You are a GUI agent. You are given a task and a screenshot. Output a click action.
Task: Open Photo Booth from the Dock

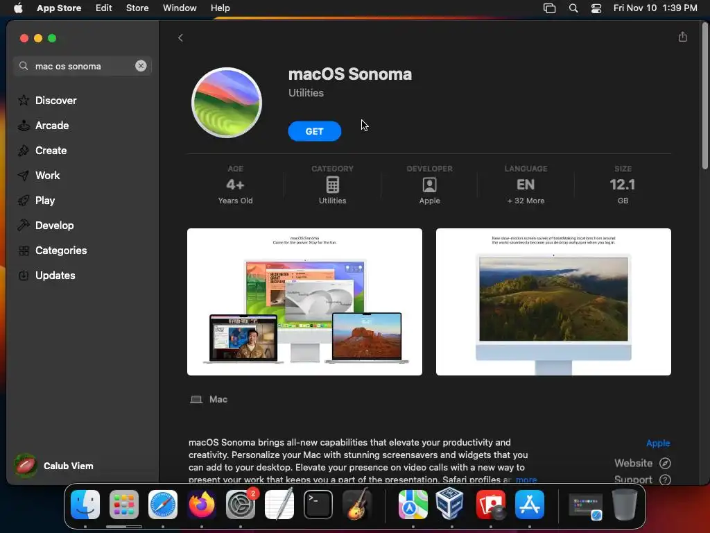tap(491, 505)
